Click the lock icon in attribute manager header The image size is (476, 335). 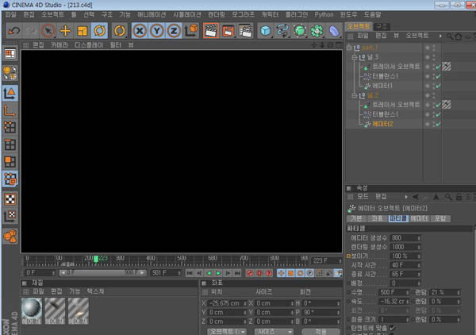coord(459,197)
